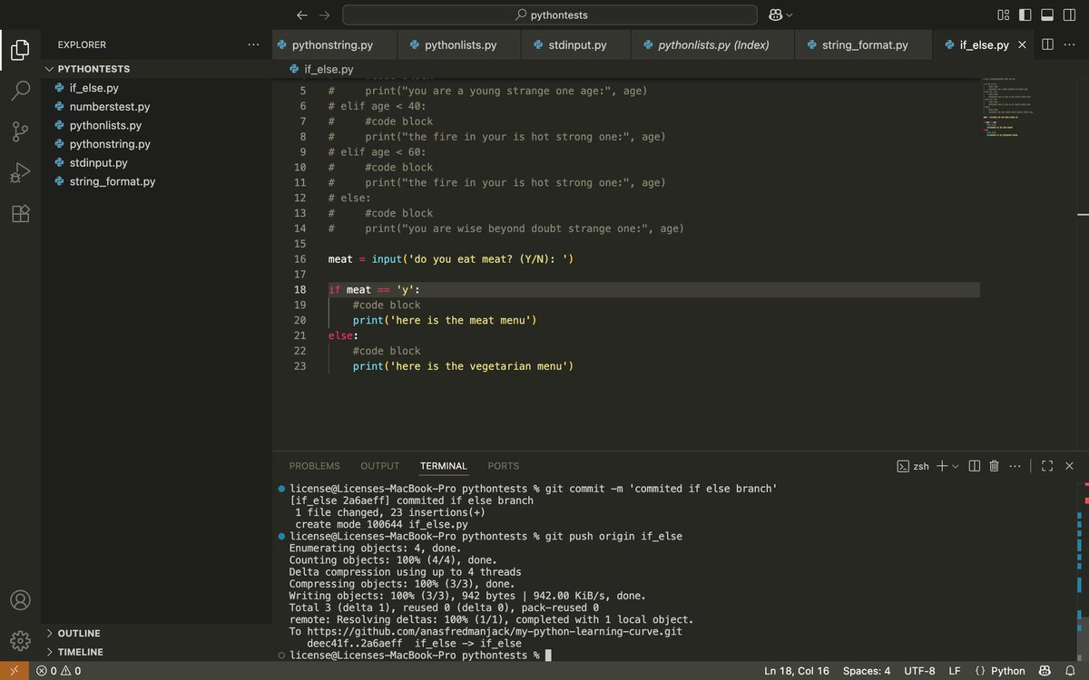The height and width of the screenshot is (680, 1089).
Task: Toggle secondary side bar visibility
Action: [1068, 15]
